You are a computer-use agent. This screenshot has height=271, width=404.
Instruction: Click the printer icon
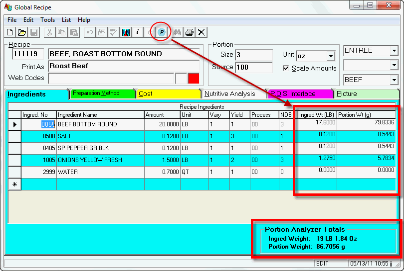coord(190,32)
